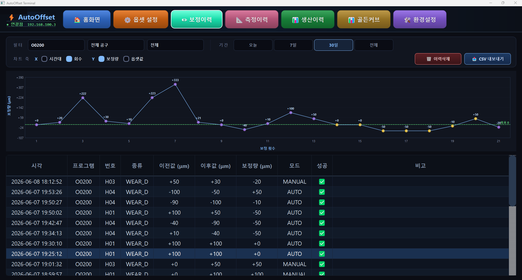
Task: Click success check for 19:01:32 row
Action: click(x=322, y=264)
